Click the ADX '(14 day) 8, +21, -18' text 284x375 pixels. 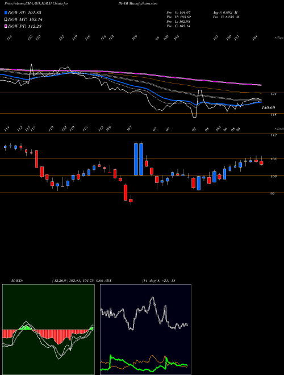(x=158, y=280)
